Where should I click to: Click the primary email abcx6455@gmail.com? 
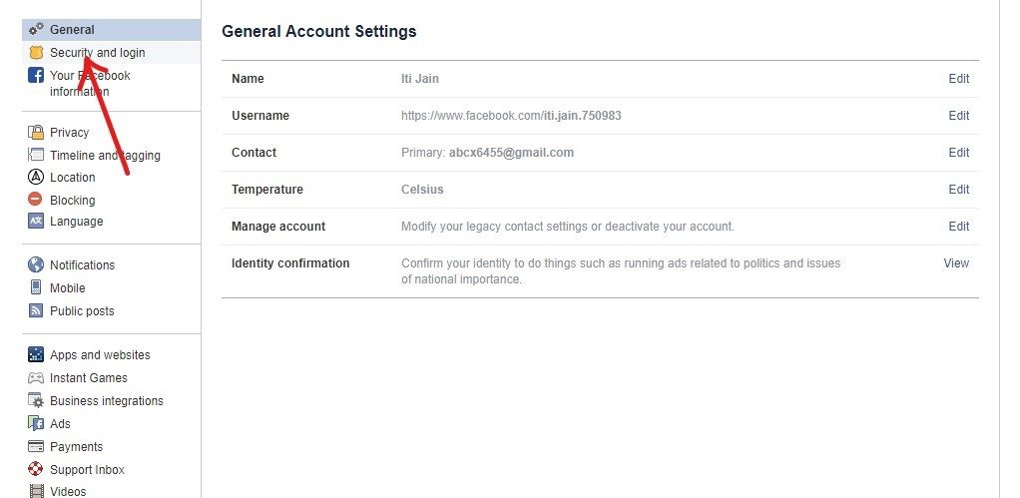[x=511, y=153]
